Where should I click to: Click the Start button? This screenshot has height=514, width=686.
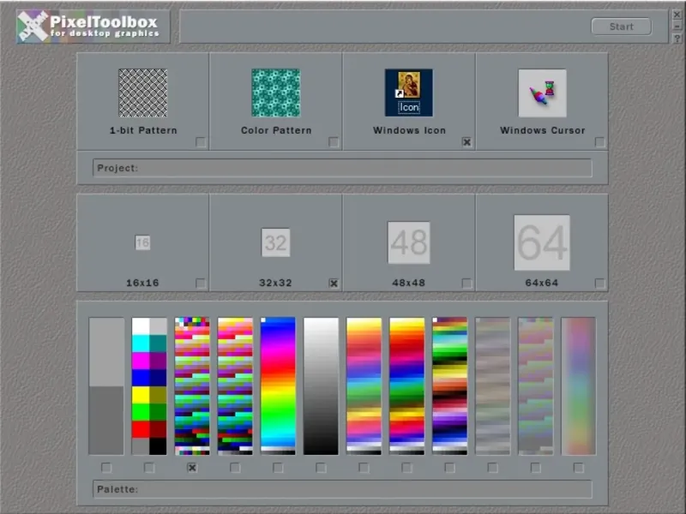click(x=621, y=27)
